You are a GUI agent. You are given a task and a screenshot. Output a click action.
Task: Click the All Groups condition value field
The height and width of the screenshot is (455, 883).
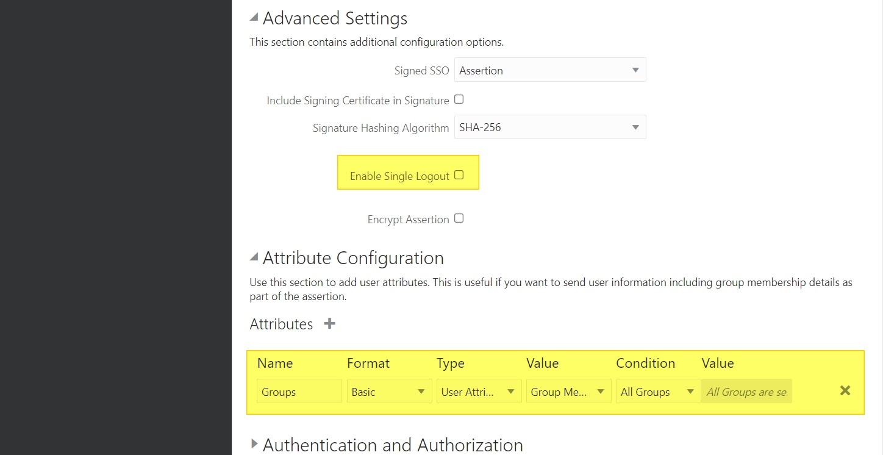pyautogui.click(x=746, y=392)
